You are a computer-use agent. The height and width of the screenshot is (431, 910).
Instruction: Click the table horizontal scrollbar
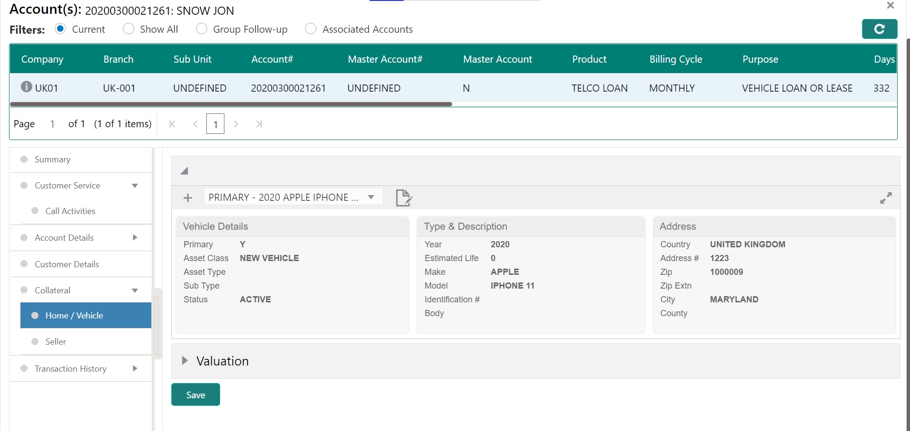coord(231,104)
